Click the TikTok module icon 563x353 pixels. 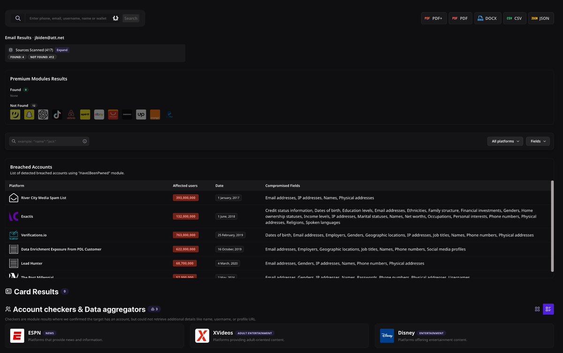pos(57,114)
